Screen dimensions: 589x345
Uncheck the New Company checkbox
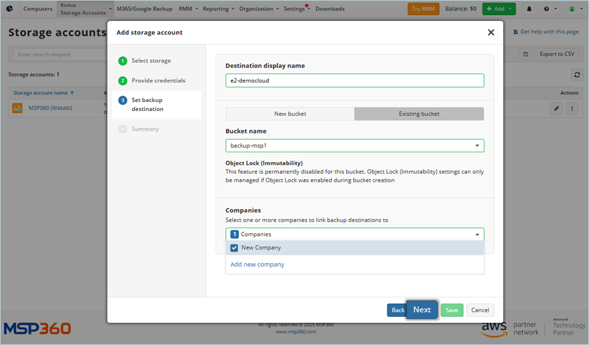234,248
